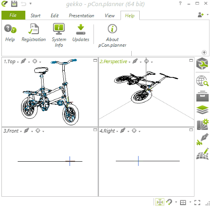This screenshot has width=211, height=207.
Task: Maximize the Top viewport
Action: [x=95, y=60]
